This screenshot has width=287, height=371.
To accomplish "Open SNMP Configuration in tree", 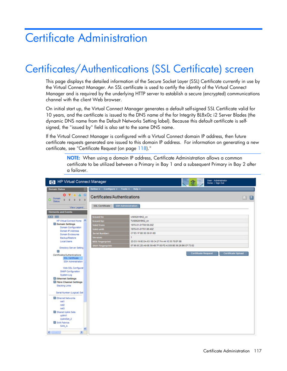I will [x=70, y=271].
